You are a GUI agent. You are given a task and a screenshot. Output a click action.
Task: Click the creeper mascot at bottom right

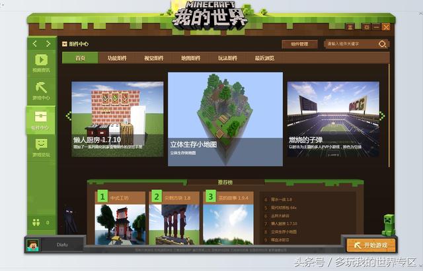[389, 225]
